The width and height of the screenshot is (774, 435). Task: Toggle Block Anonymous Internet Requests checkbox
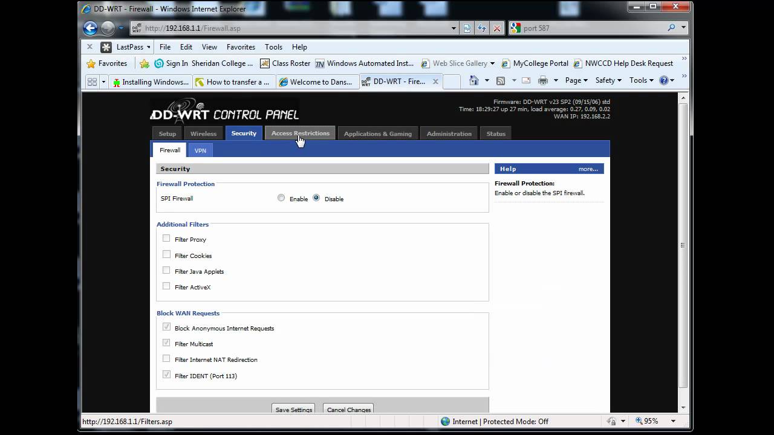[x=166, y=327]
